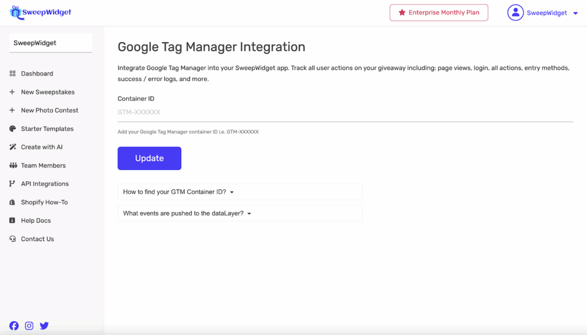Click the Team Members people icon
The image size is (587, 335).
tap(13, 165)
